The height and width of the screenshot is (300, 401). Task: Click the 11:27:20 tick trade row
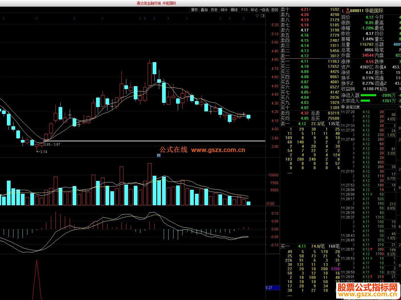point(362,112)
